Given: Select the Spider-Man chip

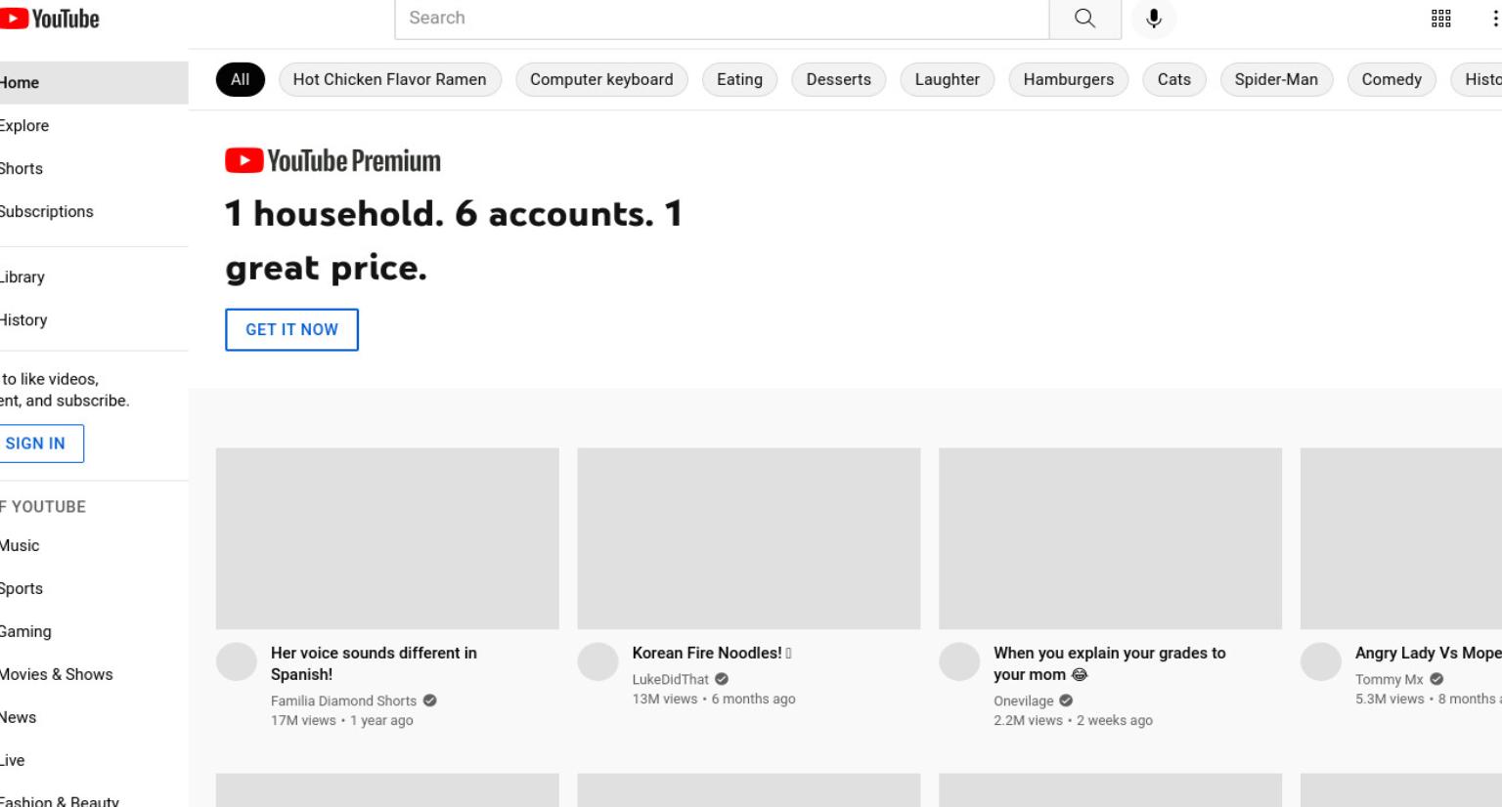Looking at the screenshot, I should (x=1276, y=79).
